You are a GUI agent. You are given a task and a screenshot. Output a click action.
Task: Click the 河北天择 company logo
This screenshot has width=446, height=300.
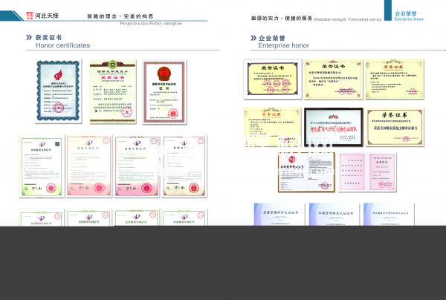(x=42, y=14)
